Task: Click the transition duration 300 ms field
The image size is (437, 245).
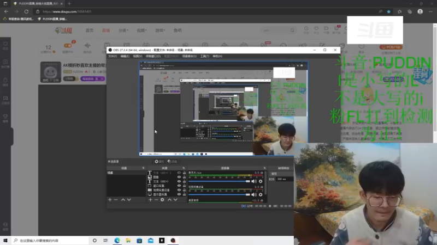Action: tap(284, 180)
